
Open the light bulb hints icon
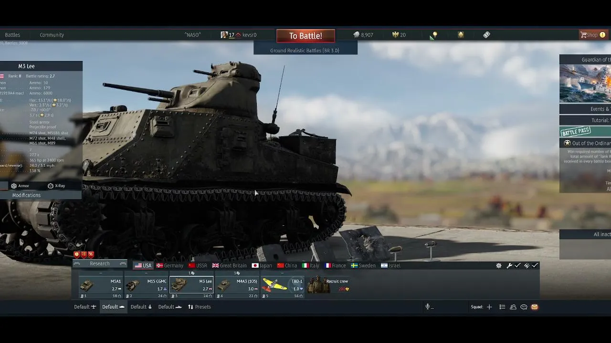[434, 35]
